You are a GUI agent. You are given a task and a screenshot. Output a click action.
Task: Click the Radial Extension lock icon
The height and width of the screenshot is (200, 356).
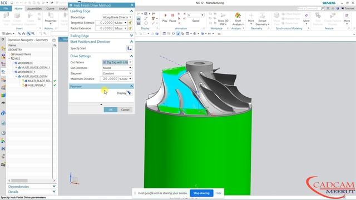point(130,28)
